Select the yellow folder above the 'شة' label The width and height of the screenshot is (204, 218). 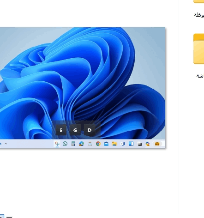click(198, 49)
